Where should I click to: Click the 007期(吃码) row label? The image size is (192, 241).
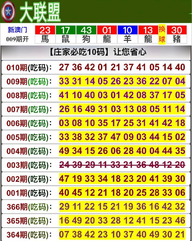coord(29,109)
